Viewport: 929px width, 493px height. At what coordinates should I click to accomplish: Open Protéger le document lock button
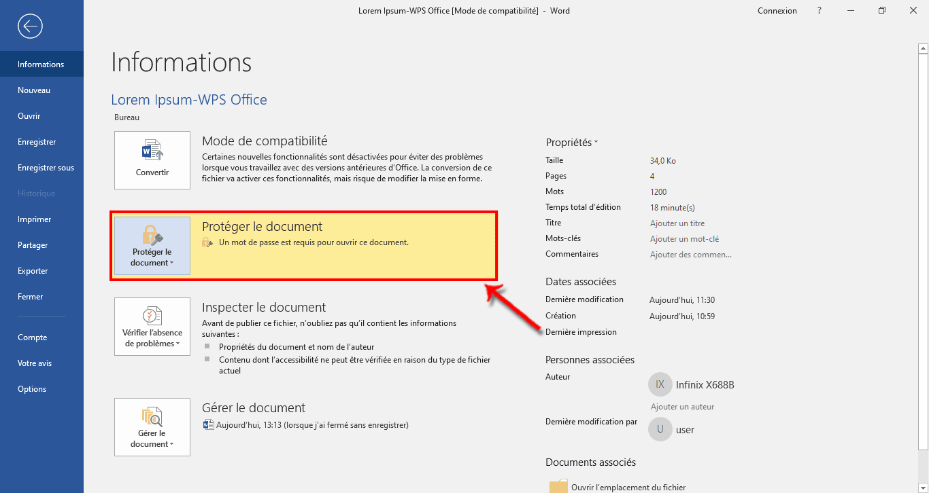click(x=152, y=246)
